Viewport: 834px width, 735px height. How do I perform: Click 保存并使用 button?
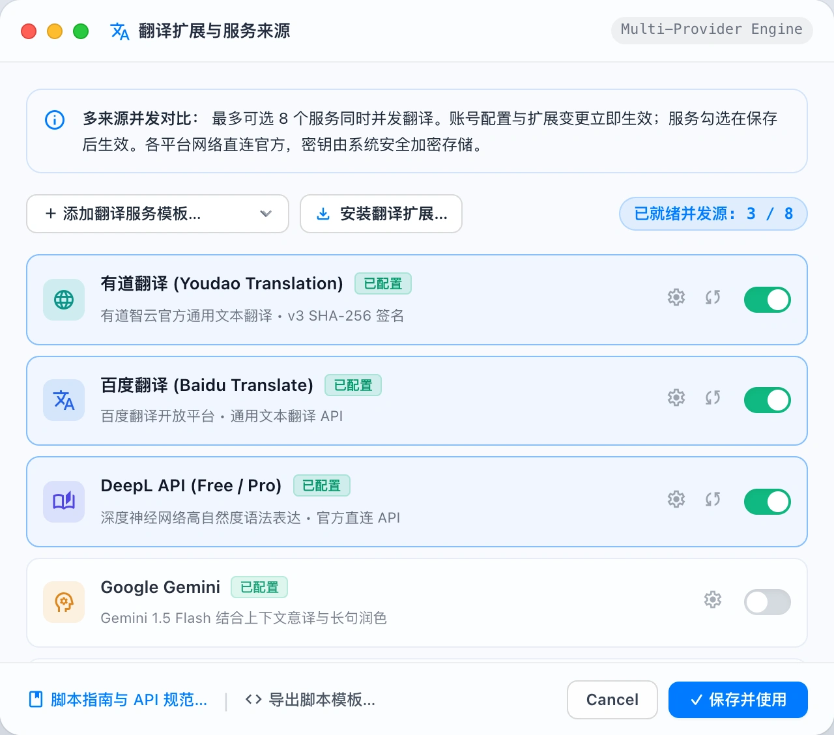(738, 700)
